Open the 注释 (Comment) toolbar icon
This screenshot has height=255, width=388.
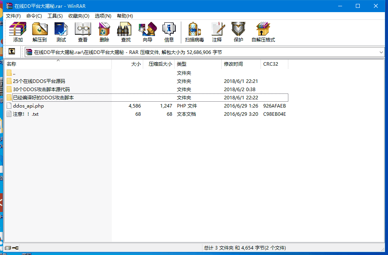pyautogui.click(x=217, y=32)
